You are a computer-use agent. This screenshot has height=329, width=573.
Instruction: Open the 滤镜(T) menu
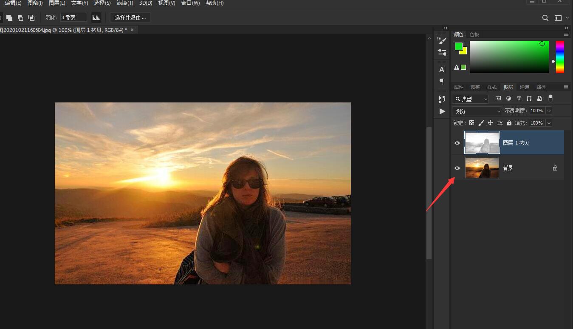[124, 3]
